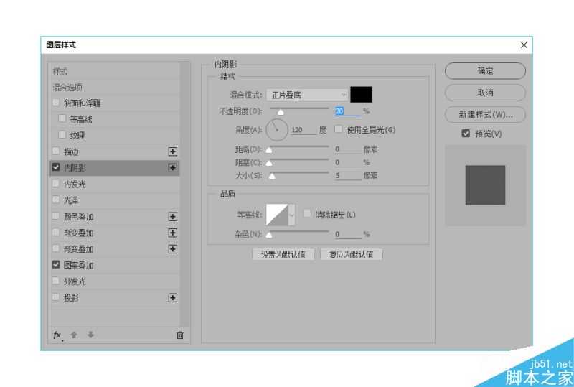Click the plus icon beside 内阴影
Viewport: 574px width, 387px height.
[172, 167]
